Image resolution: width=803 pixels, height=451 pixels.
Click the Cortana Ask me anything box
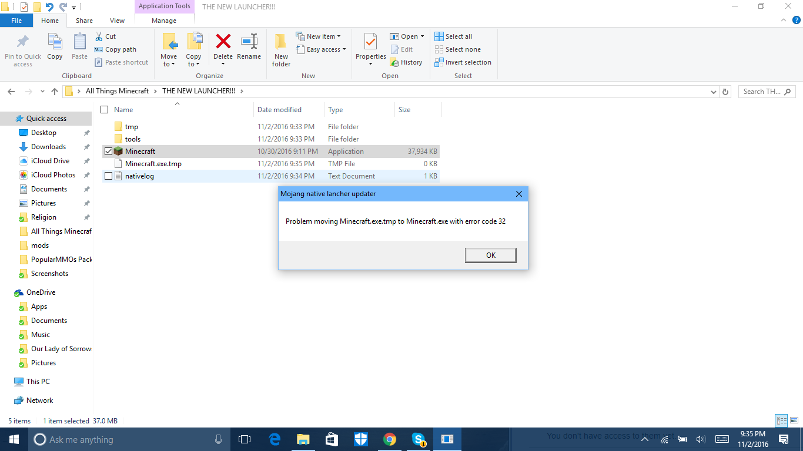click(129, 439)
